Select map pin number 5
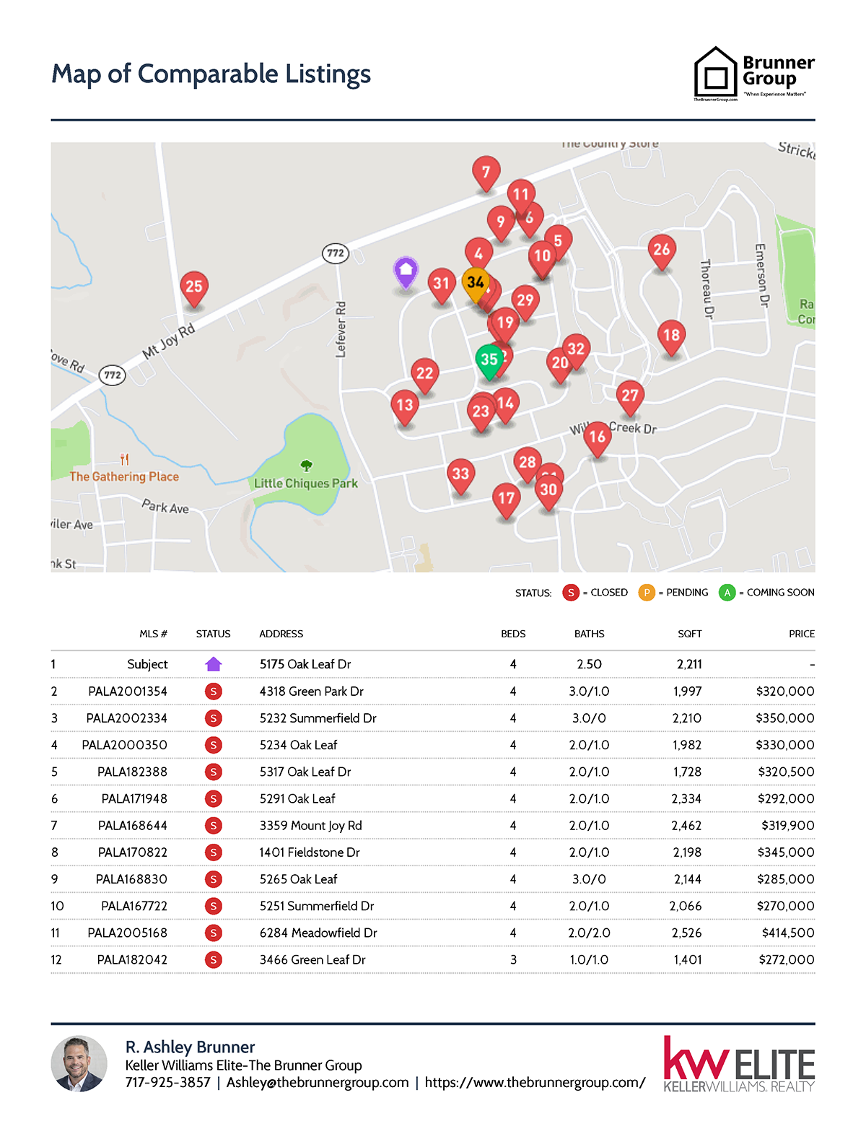The width and height of the screenshot is (866, 1121). pyautogui.click(x=558, y=242)
